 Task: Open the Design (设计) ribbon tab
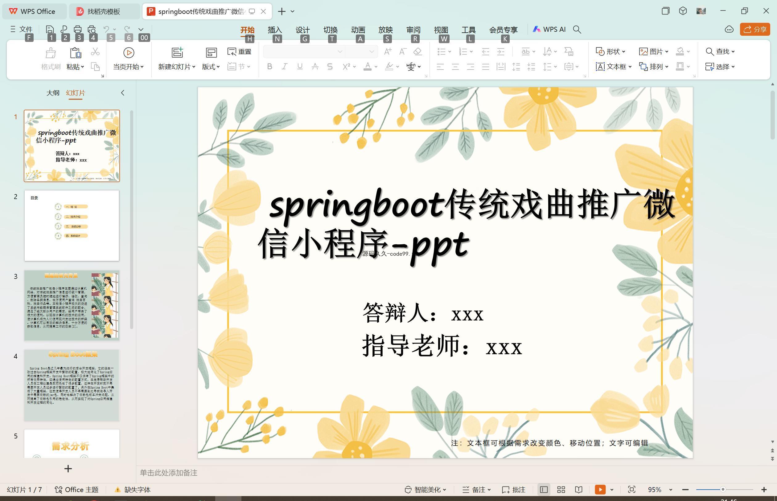pos(302,30)
